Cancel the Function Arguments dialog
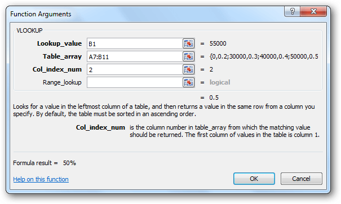This screenshot has height=204, width=341. 301,179
